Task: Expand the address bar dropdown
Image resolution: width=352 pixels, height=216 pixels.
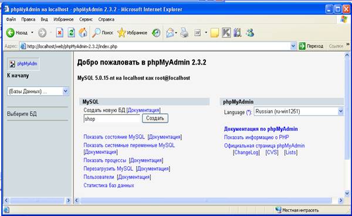Action: tap(293, 46)
